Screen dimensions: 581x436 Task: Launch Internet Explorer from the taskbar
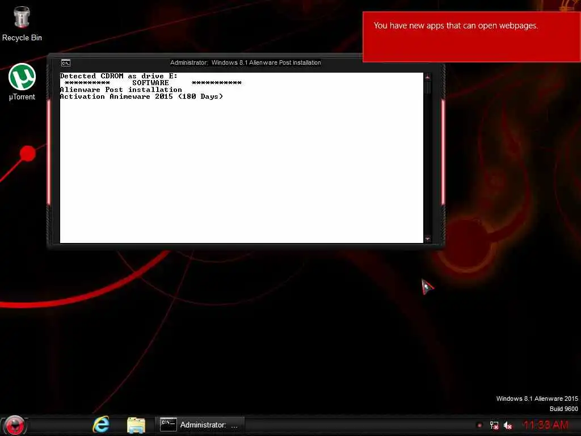pos(101,425)
